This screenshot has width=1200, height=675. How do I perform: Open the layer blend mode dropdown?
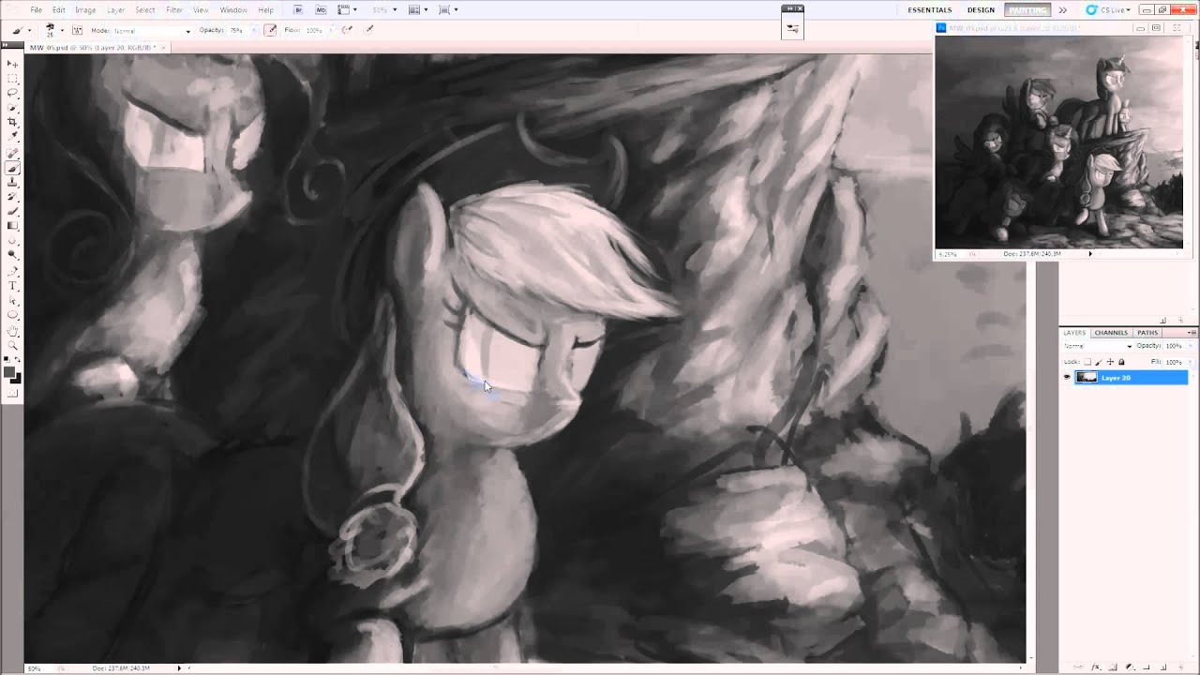click(x=1097, y=347)
